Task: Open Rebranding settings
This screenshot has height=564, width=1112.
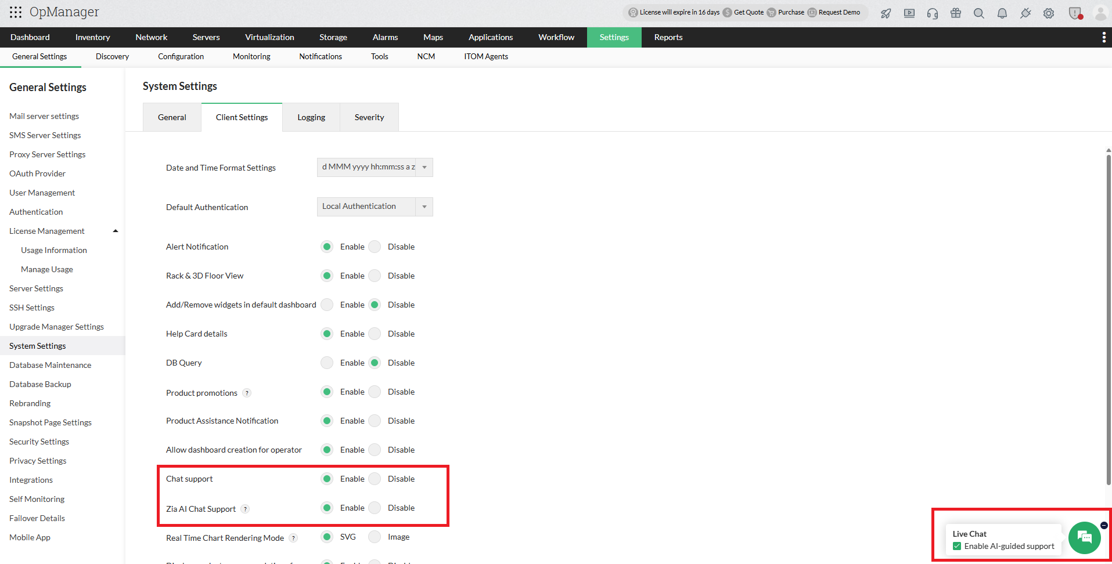Action: pyautogui.click(x=30, y=403)
